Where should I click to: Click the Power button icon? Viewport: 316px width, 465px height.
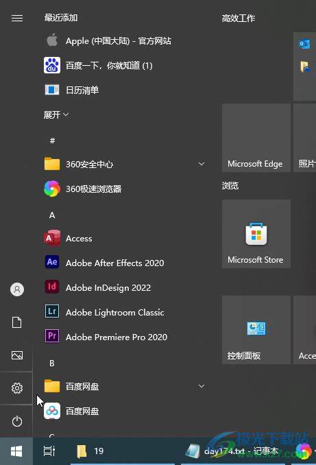[x=17, y=421]
